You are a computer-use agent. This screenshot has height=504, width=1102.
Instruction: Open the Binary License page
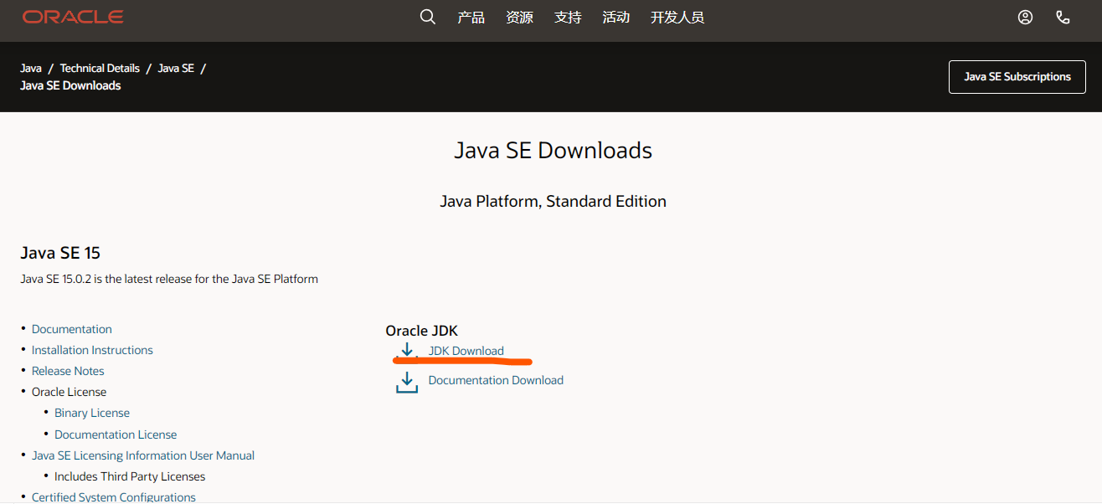tap(92, 412)
